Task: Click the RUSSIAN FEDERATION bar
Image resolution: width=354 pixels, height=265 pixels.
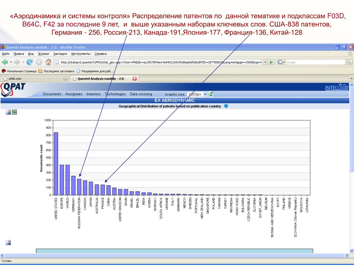Action: (x=79, y=187)
